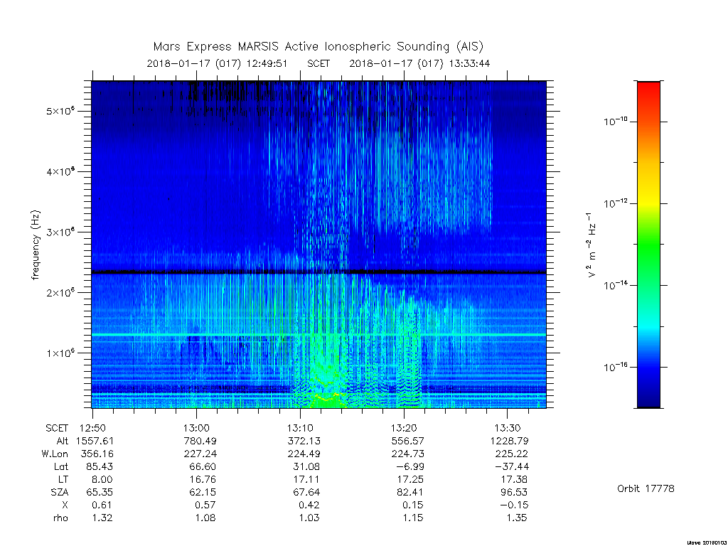Click the X row label
The width and height of the screenshot is (728, 546).
tap(65, 505)
